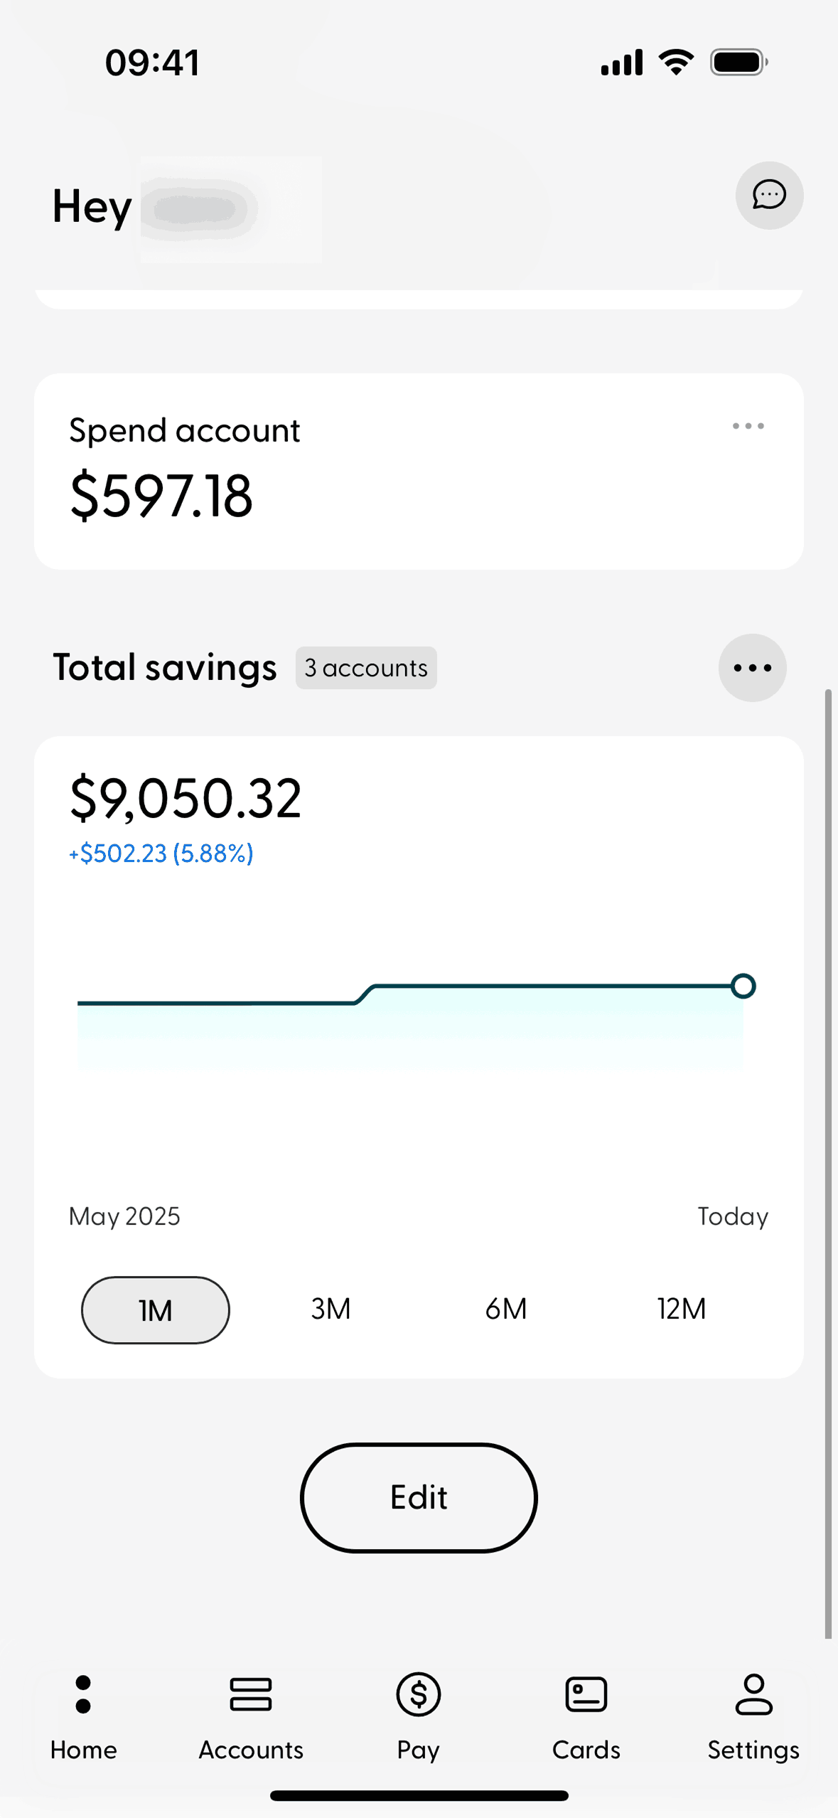Click the vertical scrollbar on right edge
The width and height of the screenshot is (838, 1818).
828,1159
